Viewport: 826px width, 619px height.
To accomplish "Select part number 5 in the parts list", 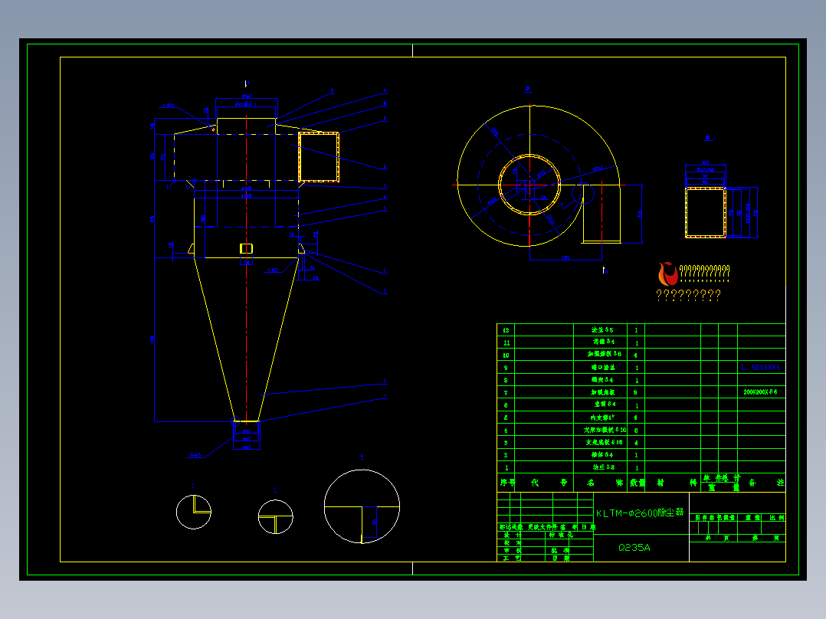I will click(x=506, y=418).
